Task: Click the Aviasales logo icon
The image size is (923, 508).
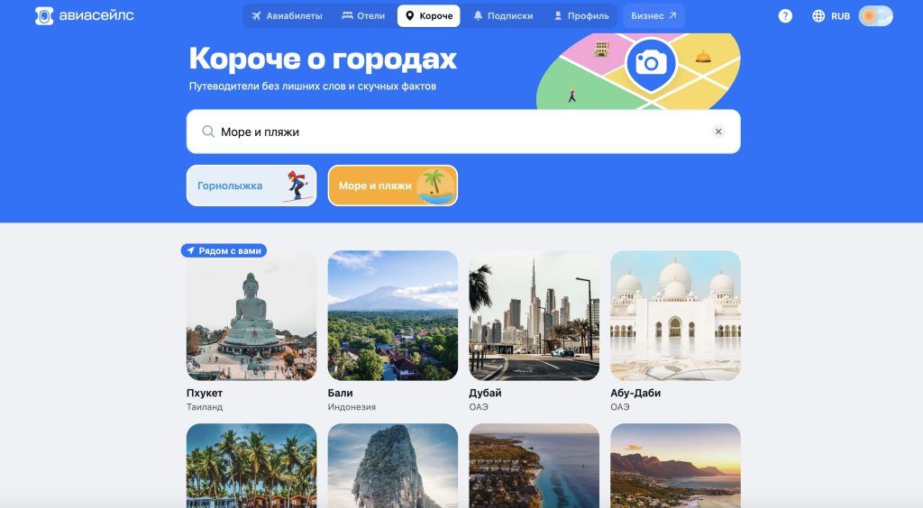Action: point(44,16)
